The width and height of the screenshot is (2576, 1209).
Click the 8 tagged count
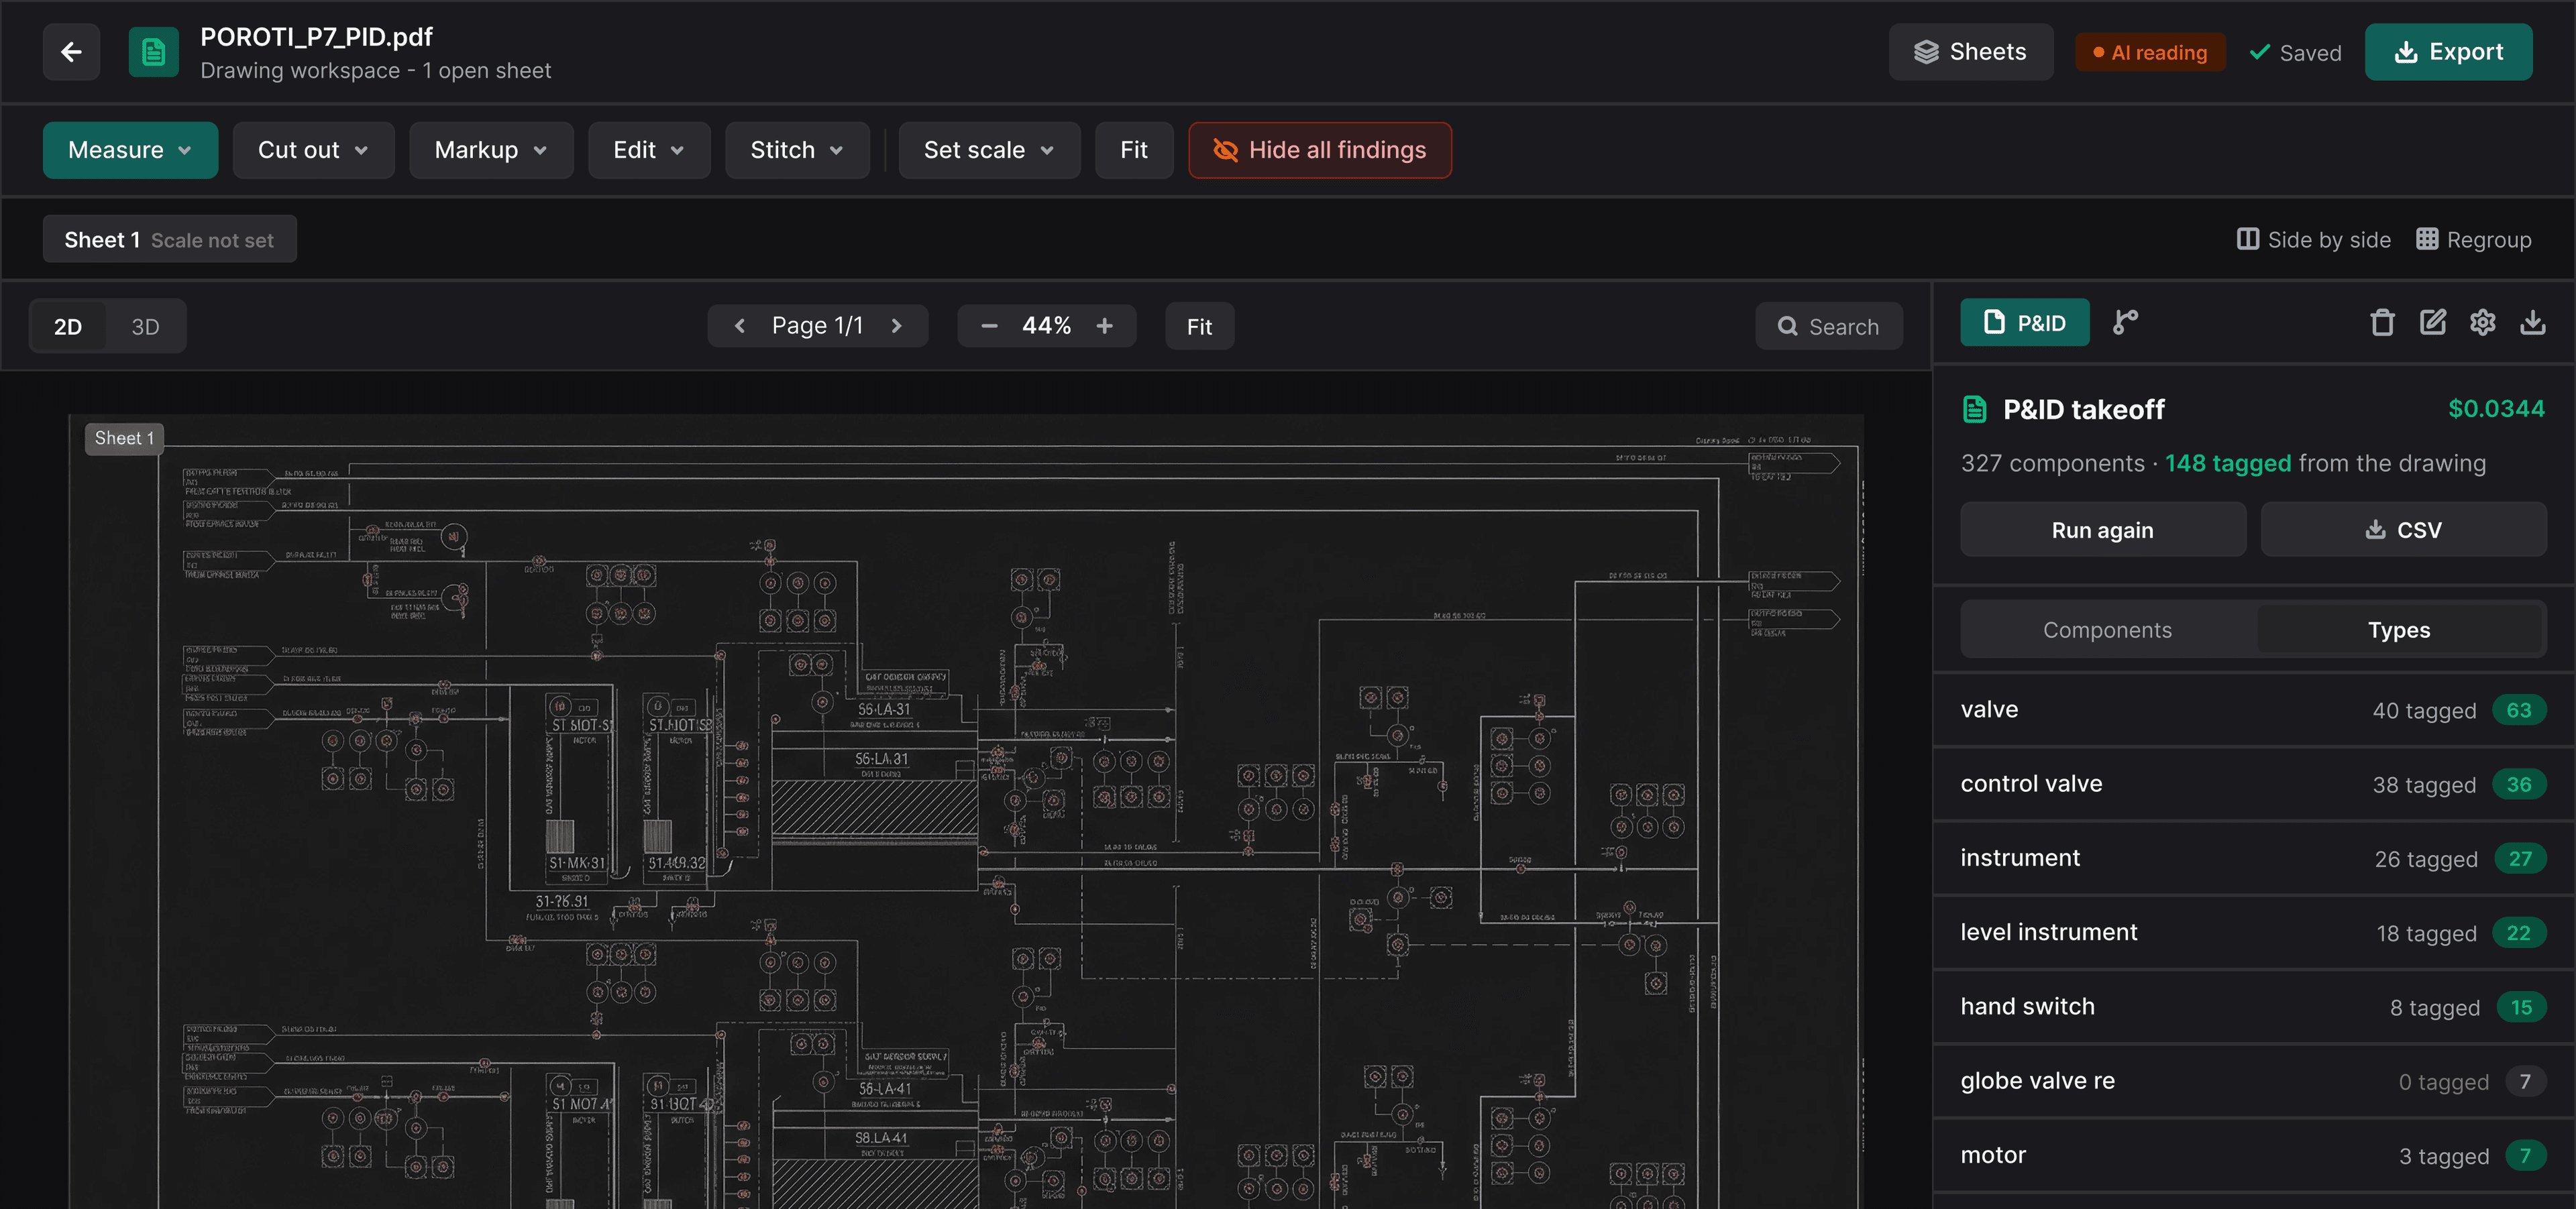[x=2434, y=1007]
